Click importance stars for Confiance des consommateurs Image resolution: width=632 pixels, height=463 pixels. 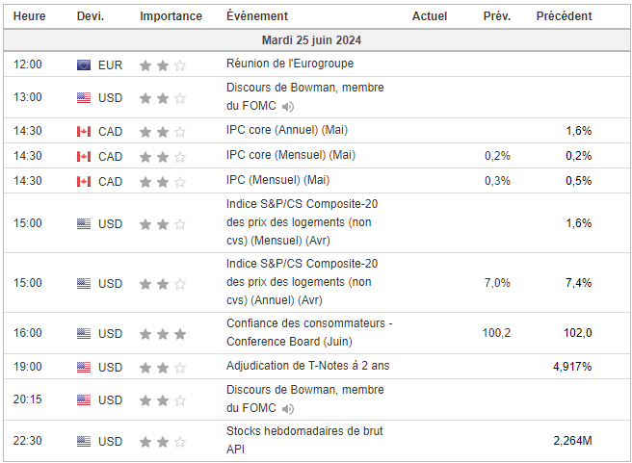click(163, 334)
